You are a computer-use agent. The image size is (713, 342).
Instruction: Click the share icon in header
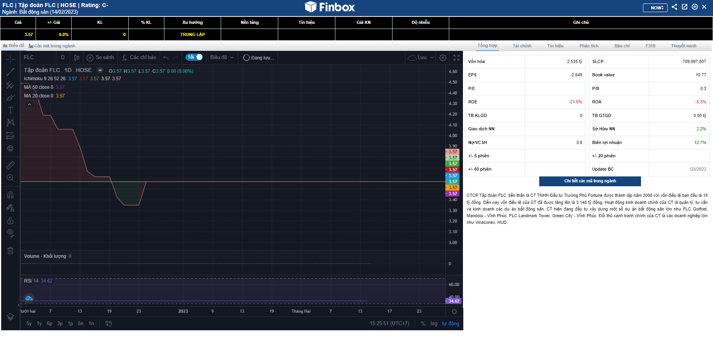(674, 7)
